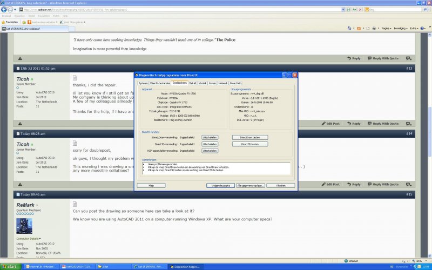
Task: Click the Home icon in command bar
Action: click(349, 29)
